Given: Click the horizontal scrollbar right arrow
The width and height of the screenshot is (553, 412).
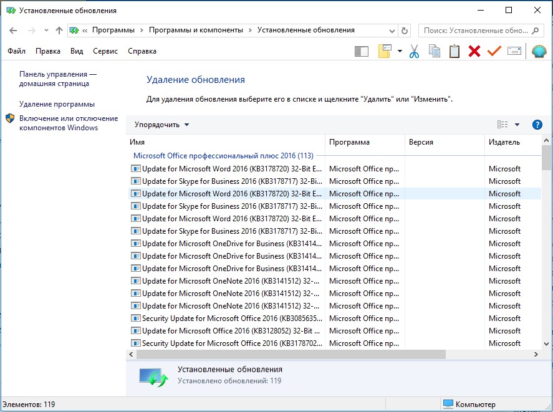Looking at the screenshot, I should pyautogui.click(x=536, y=354).
